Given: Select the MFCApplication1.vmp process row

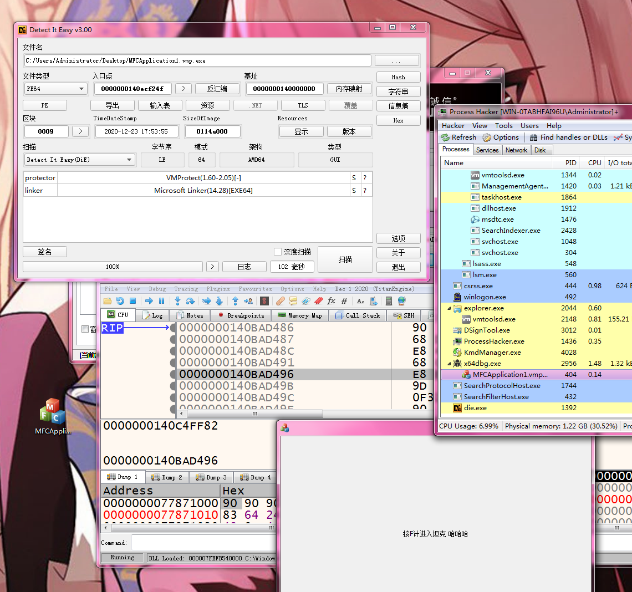Looking at the screenshot, I should [x=536, y=375].
